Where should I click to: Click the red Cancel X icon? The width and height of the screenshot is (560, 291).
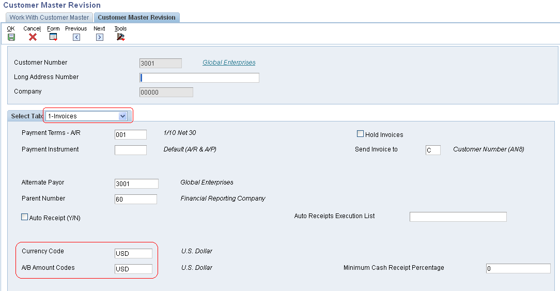[x=33, y=37]
